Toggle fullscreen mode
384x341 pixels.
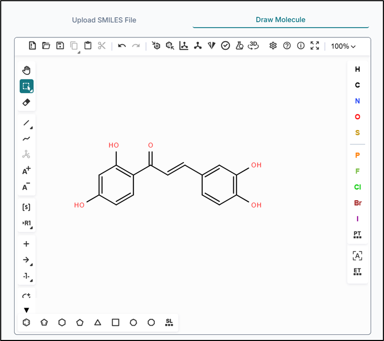(314, 46)
